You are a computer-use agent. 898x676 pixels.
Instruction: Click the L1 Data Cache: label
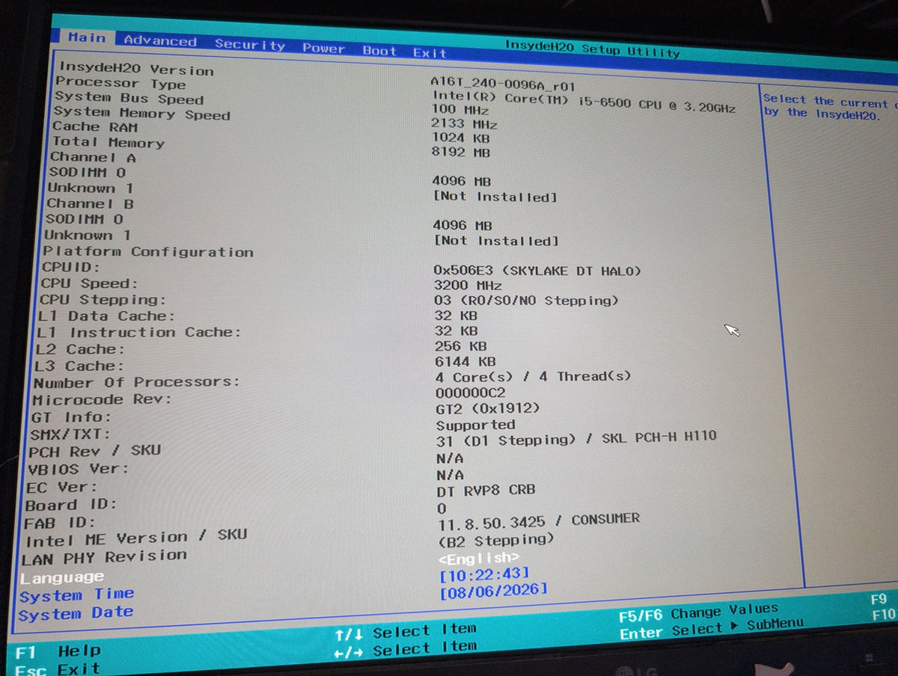click(106, 316)
